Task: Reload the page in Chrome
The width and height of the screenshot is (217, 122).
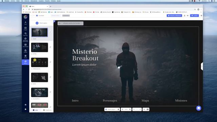Action: 29,9
